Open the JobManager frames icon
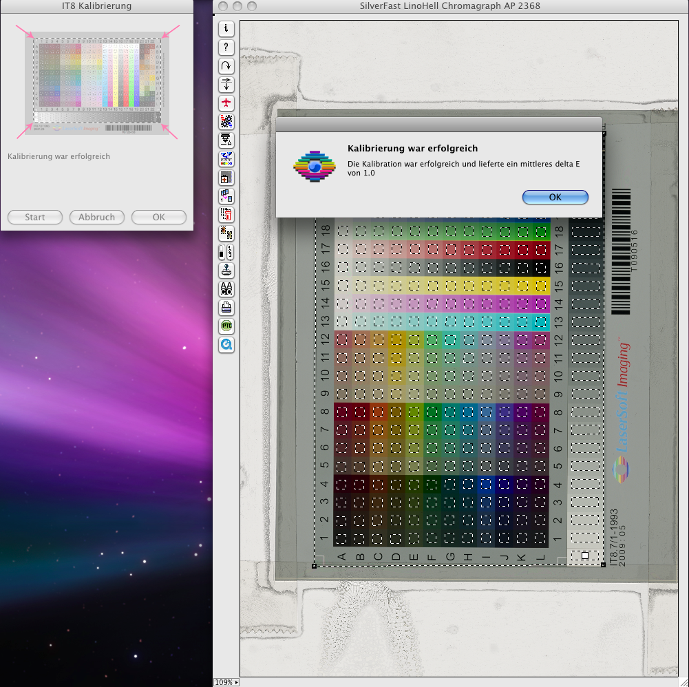Viewport: 689px width, 687px height. pos(226,196)
